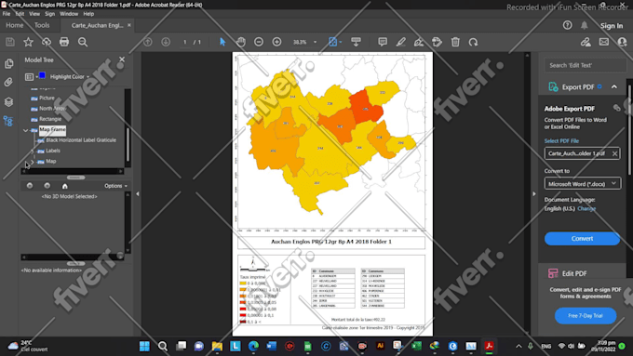Click the share link icon

pos(586,42)
